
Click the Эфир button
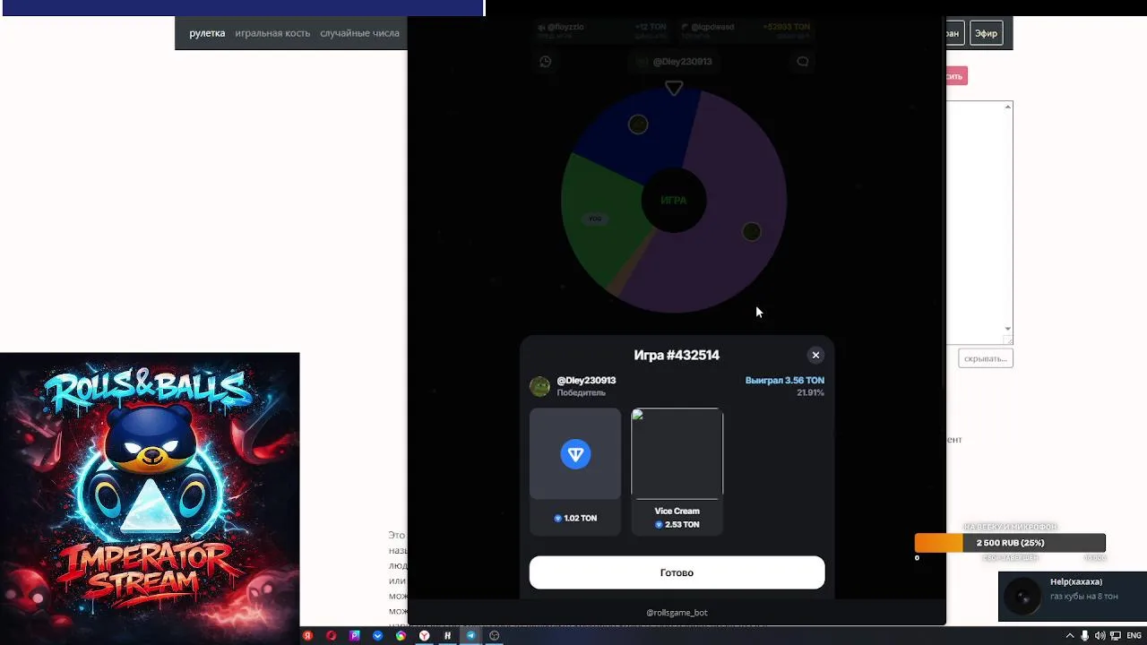pos(986,33)
